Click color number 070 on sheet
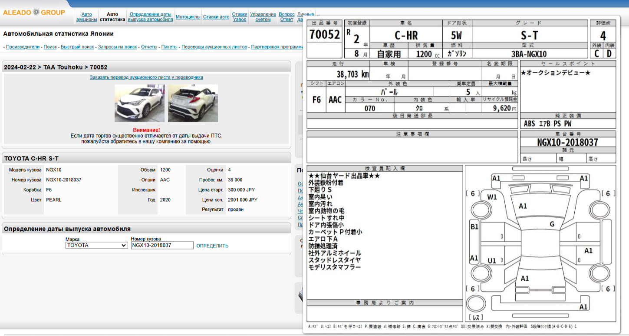The image size is (629, 336). 370,108
